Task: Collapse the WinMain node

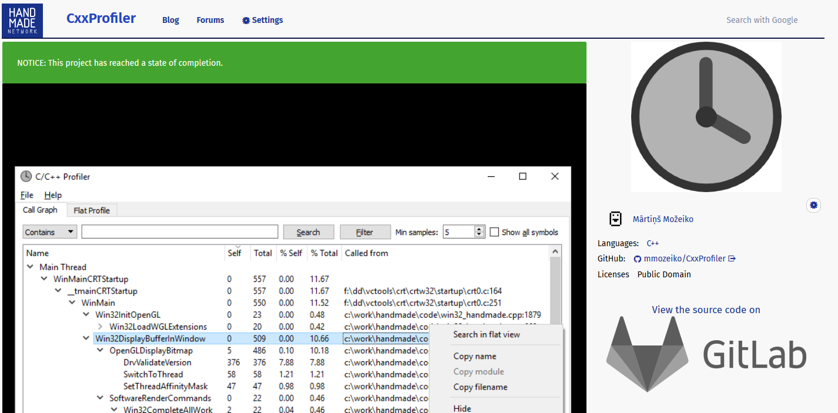Action: (x=72, y=303)
